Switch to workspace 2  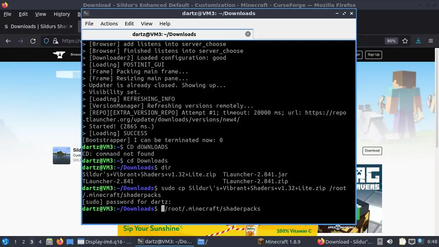point(23,242)
